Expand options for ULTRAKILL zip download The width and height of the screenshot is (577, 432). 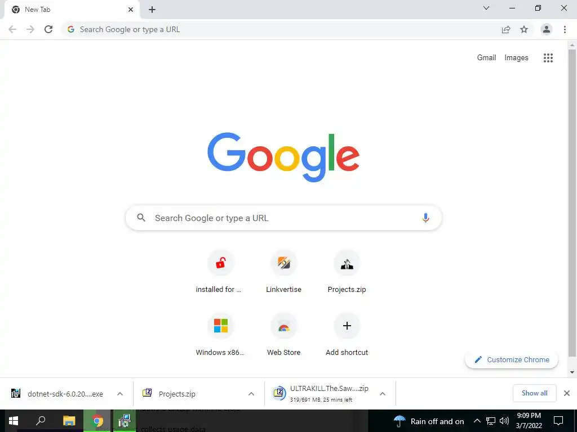[x=383, y=394]
